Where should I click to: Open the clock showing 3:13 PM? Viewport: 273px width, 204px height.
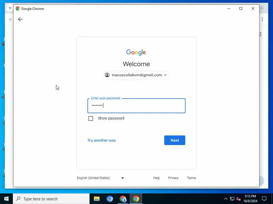[x=250, y=199]
